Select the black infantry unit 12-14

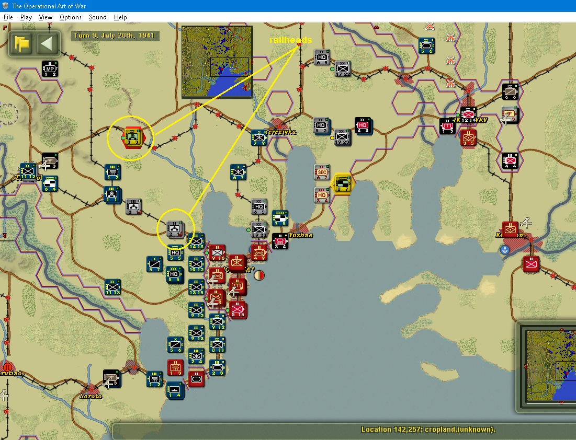pyautogui.click(x=468, y=114)
